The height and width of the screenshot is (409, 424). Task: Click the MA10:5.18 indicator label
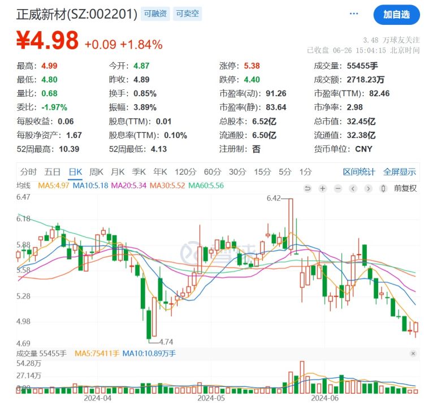[x=90, y=186]
